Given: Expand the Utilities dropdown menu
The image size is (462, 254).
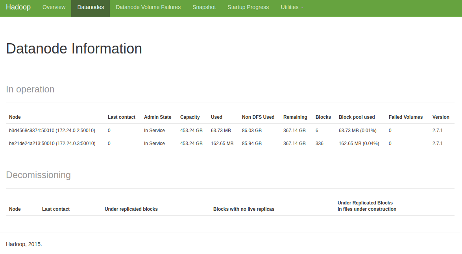Looking at the screenshot, I should coord(292,7).
